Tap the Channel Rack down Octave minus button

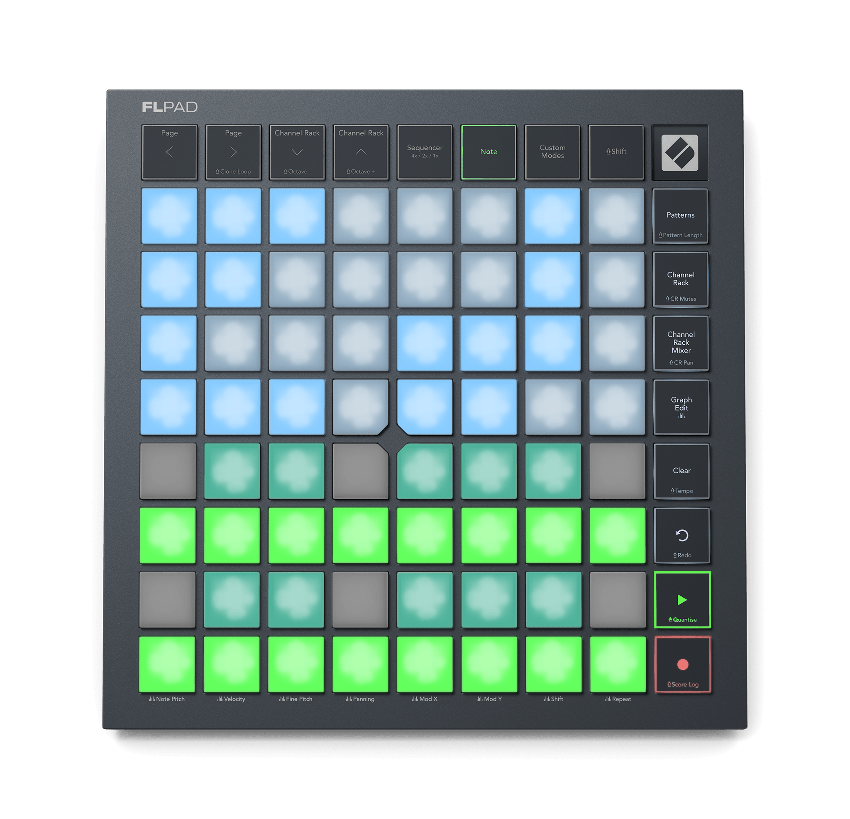pyautogui.click(x=297, y=152)
